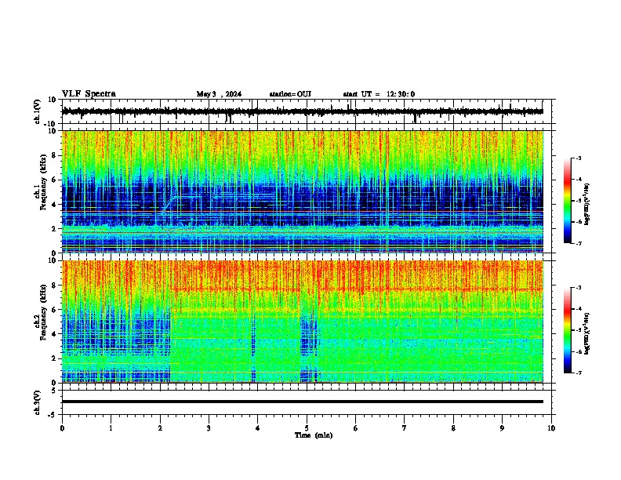
Task: Click time axis tick label "8"
Action: (x=453, y=428)
